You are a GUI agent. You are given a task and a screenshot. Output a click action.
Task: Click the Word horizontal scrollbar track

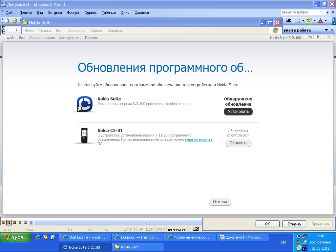(118, 223)
